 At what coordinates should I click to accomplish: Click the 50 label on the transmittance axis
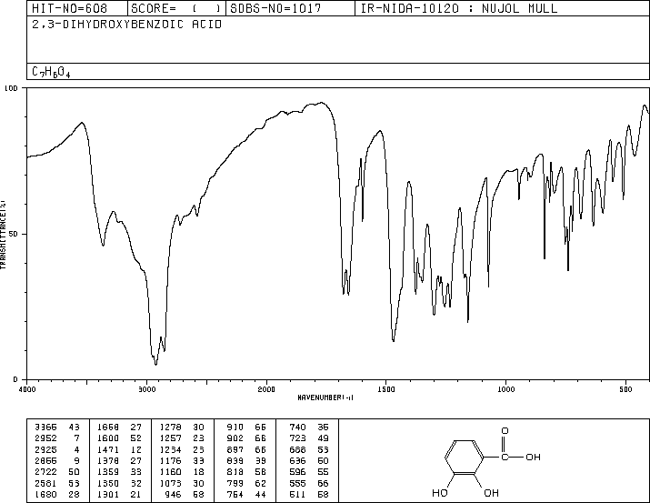click(14, 234)
